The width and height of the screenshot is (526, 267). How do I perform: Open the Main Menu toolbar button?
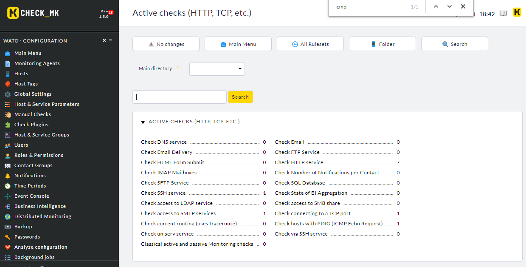[x=238, y=43]
